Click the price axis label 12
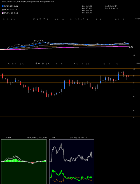The height and width of the screenshot is (184, 140). pyautogui.click(x=134, y=55)
